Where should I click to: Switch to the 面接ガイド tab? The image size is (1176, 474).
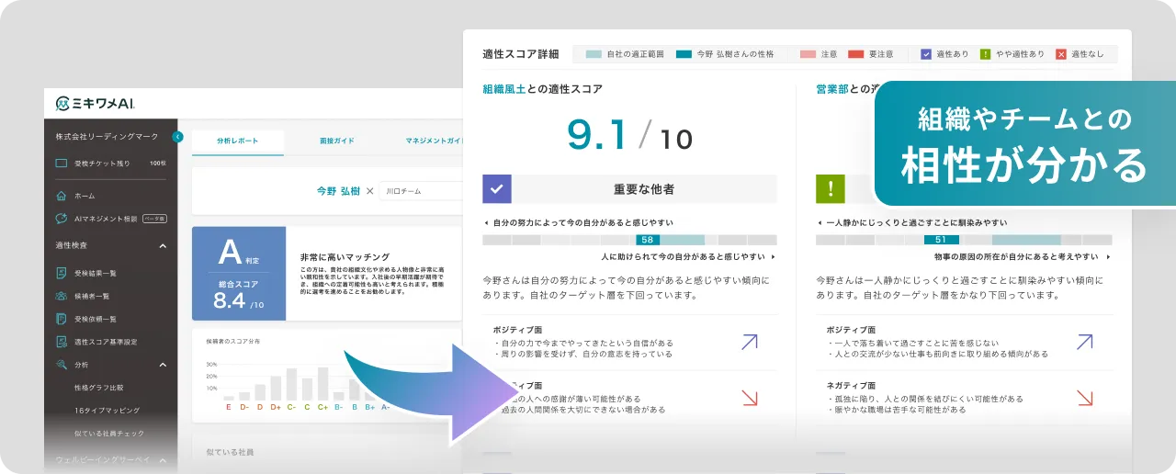[337, 141]
